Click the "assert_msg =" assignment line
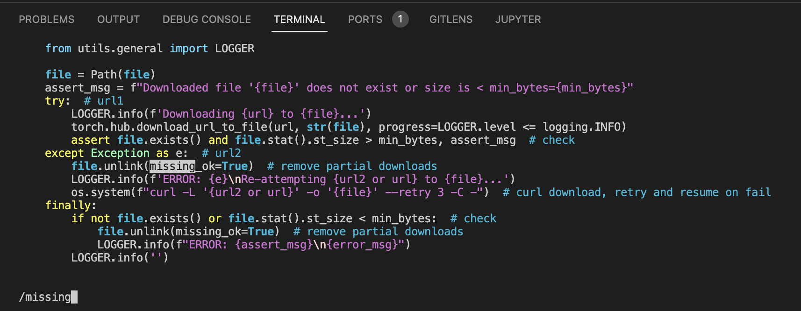The height and width of the screenshot is (311, 801). point(84,88)
